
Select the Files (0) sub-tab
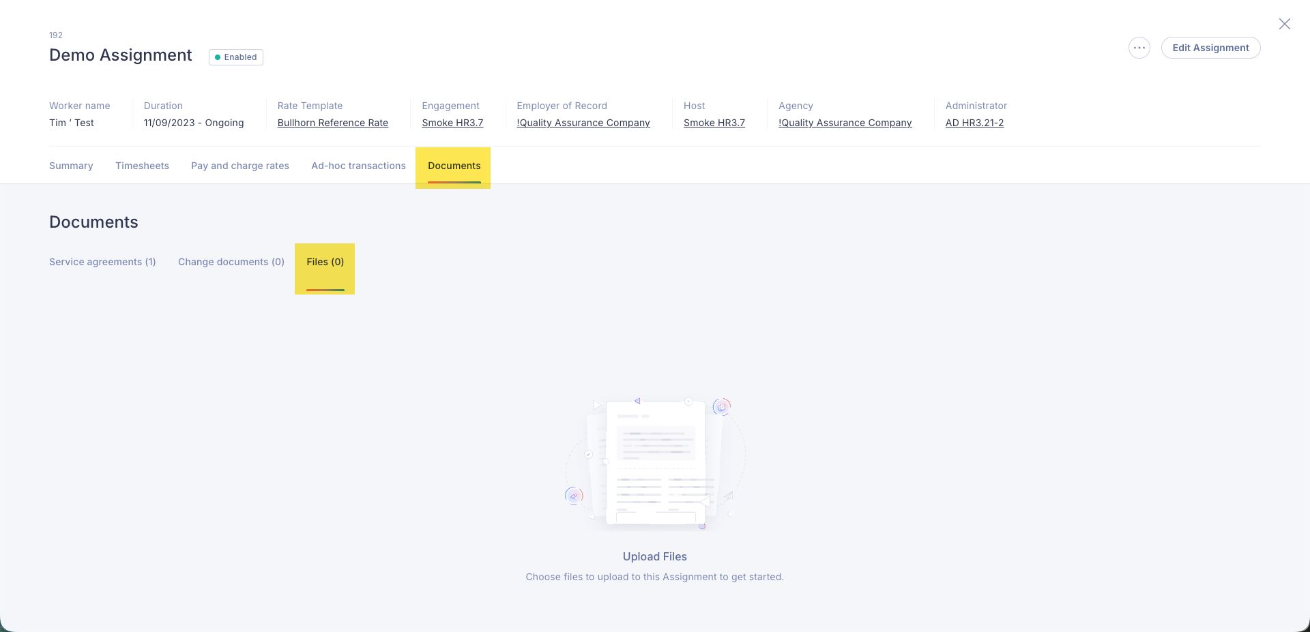(x=325, y=262)
